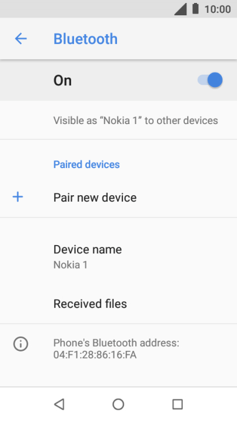
Task: Tap the back arrow next to Bluetooth
Action: tap(21, 39)
